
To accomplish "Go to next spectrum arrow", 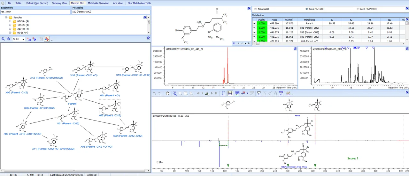I will 212,93.
